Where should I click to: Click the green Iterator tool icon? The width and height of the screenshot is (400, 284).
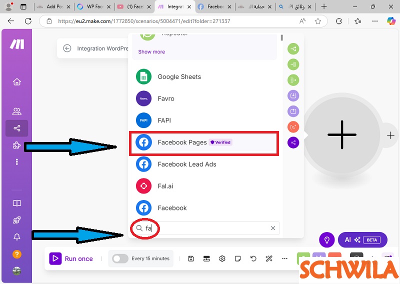coord(293,64)
